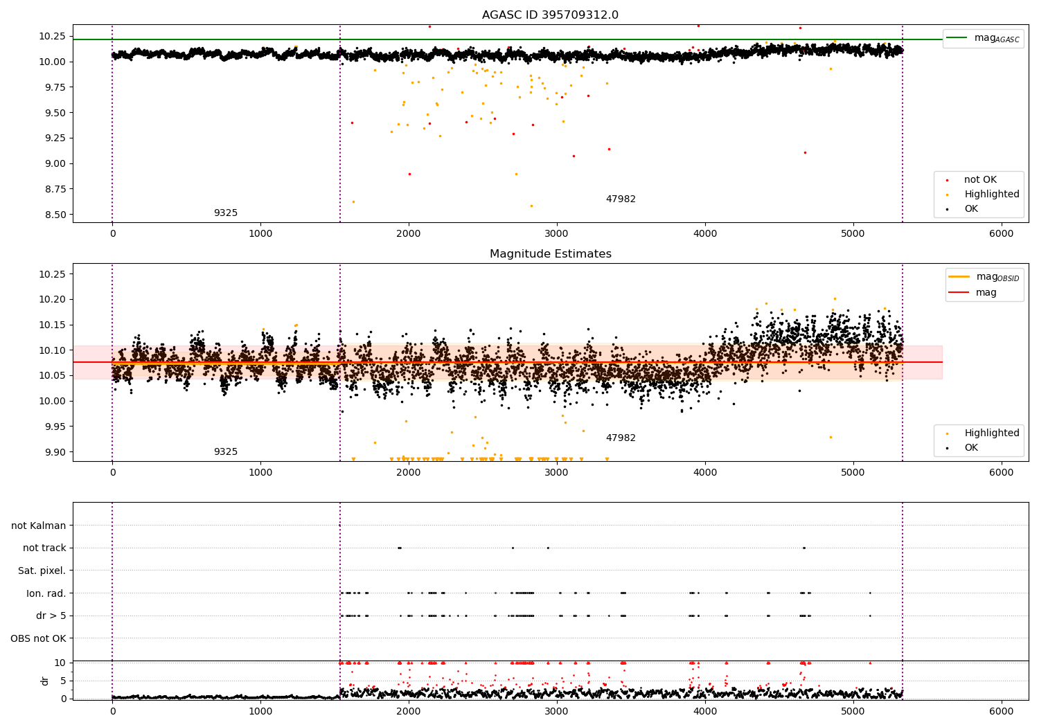The height and width of the screenshot is (727, 1039).
Task: Click the "47982" label in the top plot
Action: [x=621, y=199]
